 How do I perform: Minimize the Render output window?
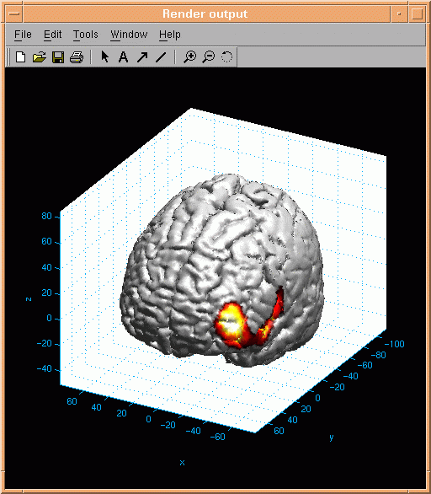pyautogui.click(x=399, y=13)
